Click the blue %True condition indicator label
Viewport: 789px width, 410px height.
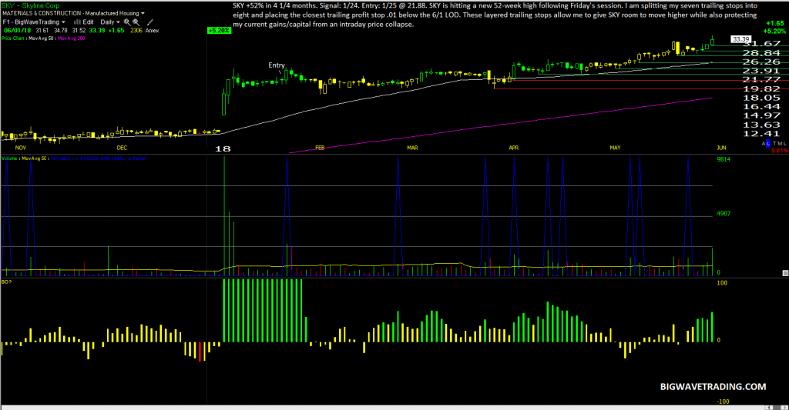tap(98, 158)
